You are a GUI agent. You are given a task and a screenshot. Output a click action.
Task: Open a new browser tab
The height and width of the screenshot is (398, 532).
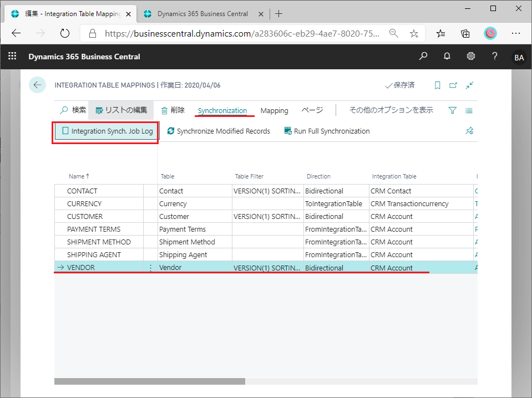click(x=278, y=13)
